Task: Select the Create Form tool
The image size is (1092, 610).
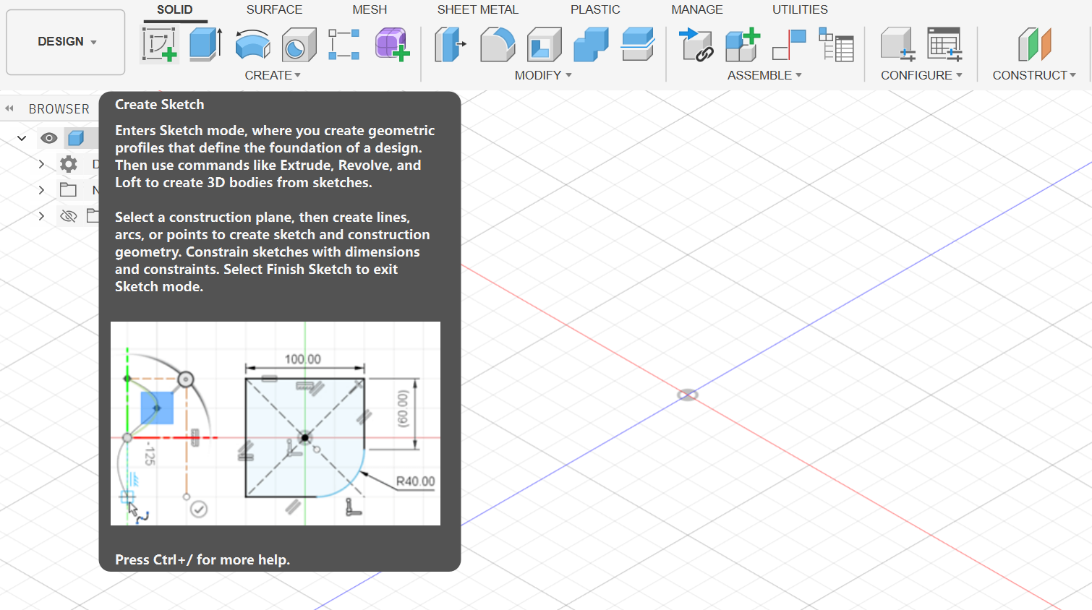Action: [x=392, y=44]
